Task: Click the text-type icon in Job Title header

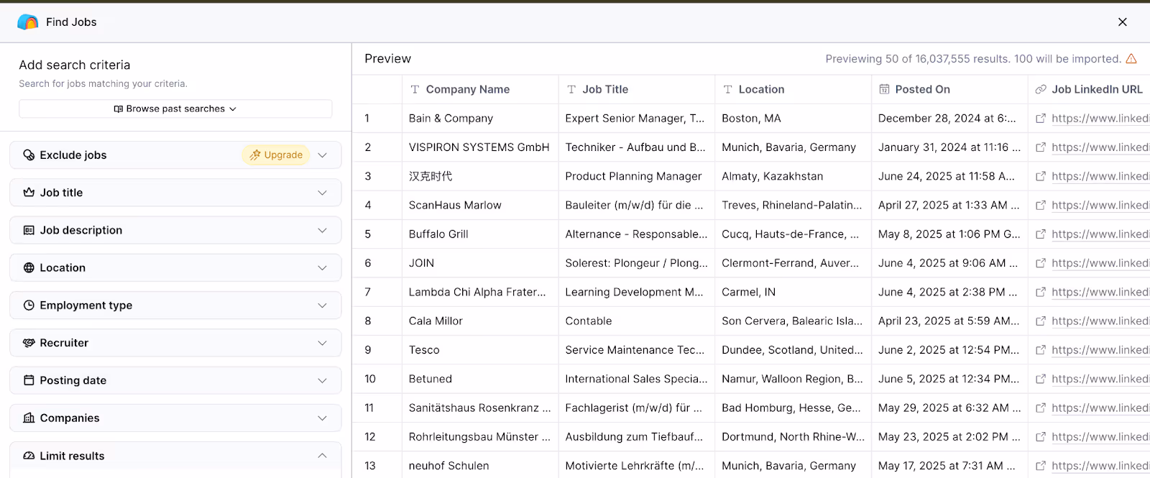Action: point(571,89)
